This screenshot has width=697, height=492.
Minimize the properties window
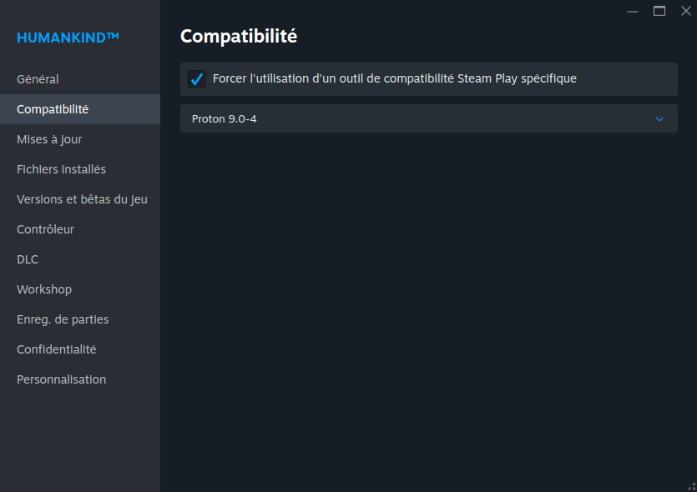pos(633,11)
